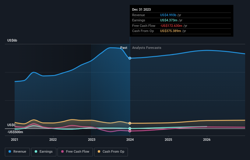The height and width of the screenshot is (160, 250).
Task: Click the Revenue row label in tooltip
Action: pyautogui.click(x=138, y=15)
